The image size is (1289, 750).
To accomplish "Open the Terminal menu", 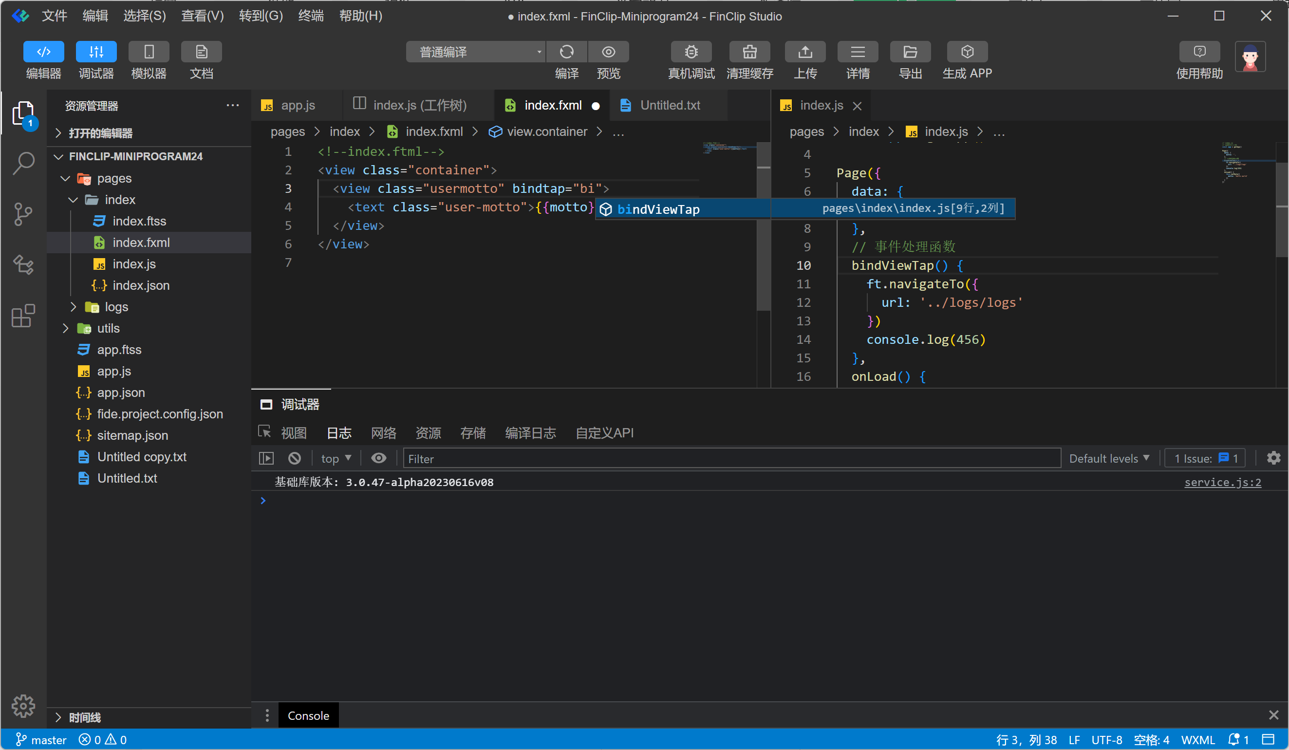I will [311, 16].
